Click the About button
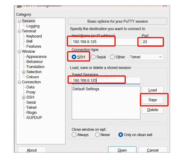Screen dimensions: 184x158 [32, 150]
